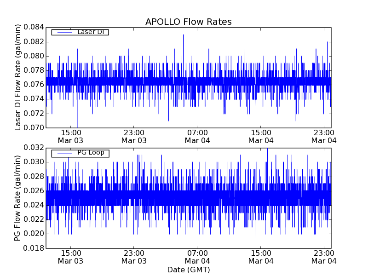368x276 pixels.
Task: Click the "Laser DI Flow Rate (gal/min)" y-axis label
Action: [x=18, y=77]
